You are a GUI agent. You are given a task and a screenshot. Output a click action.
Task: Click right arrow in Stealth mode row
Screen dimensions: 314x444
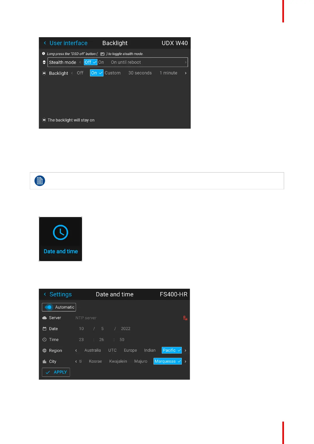pos(186,62)
